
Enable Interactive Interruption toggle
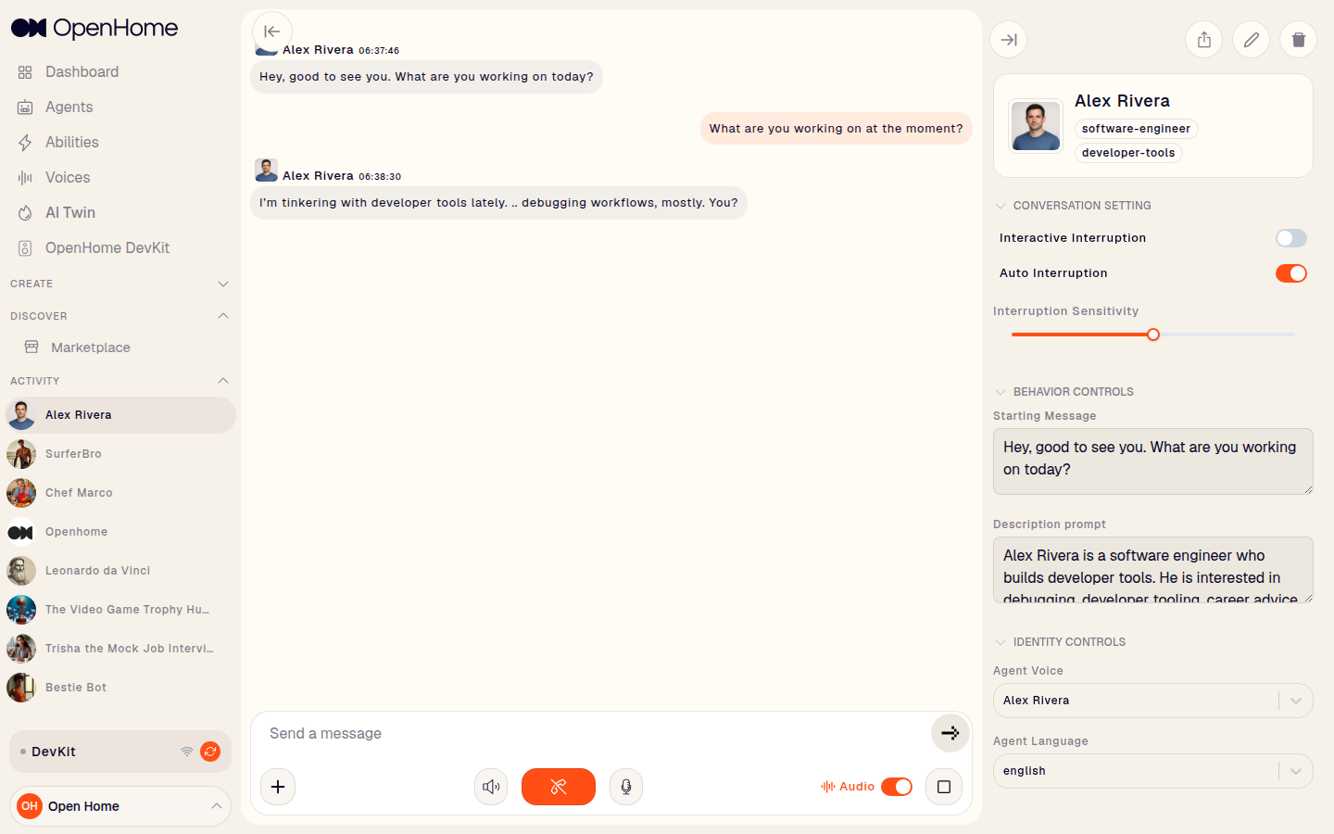tap(1291, 238)
